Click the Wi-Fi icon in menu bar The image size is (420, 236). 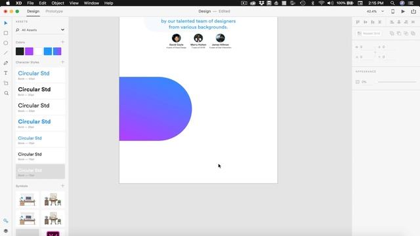tap(322, 3)
